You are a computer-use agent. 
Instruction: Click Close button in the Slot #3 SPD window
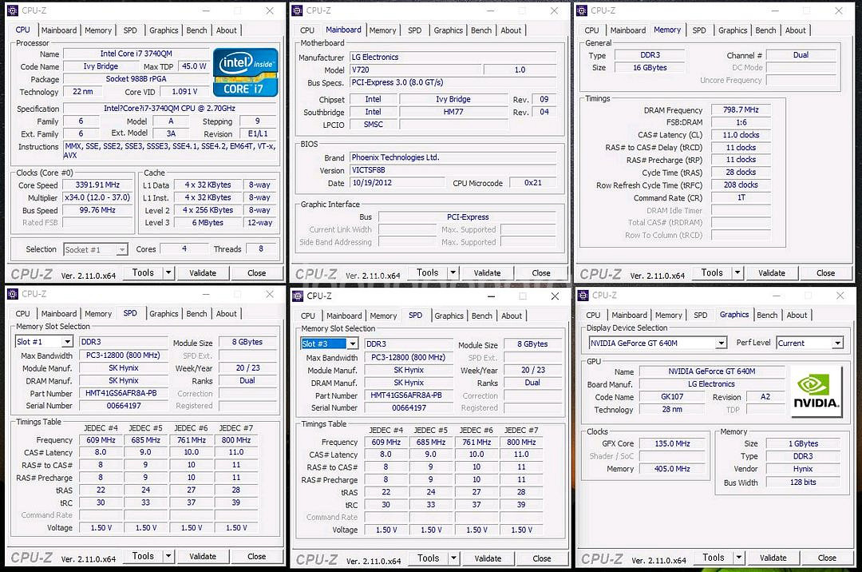541,558
